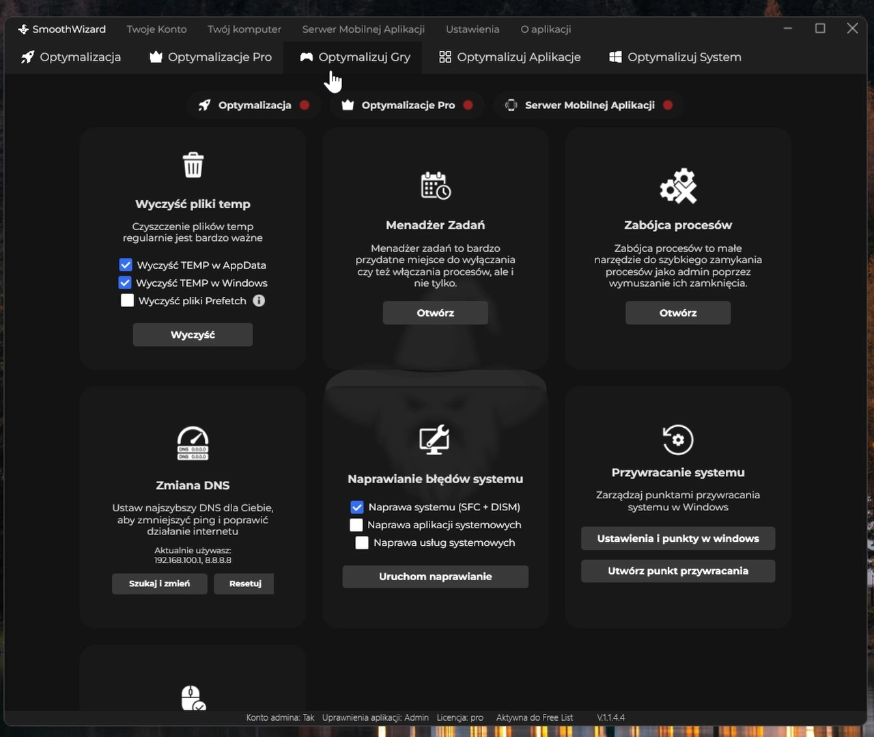Click Szukaj i zmień DNS button
874x737 pixels.
[x=160, y=583]
